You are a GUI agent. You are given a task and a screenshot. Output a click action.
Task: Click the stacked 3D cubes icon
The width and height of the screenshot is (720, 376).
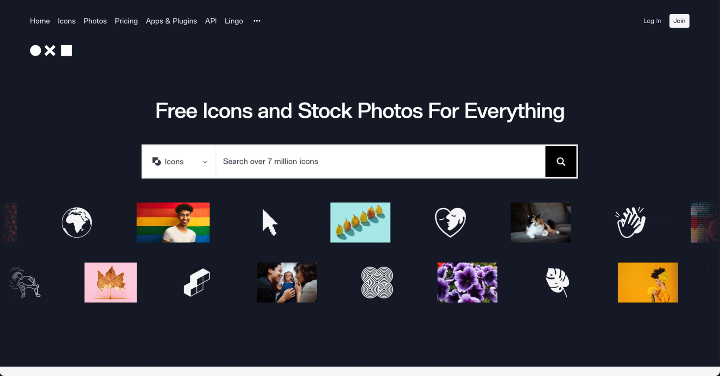pyautogui.click(x=197, y=283)
